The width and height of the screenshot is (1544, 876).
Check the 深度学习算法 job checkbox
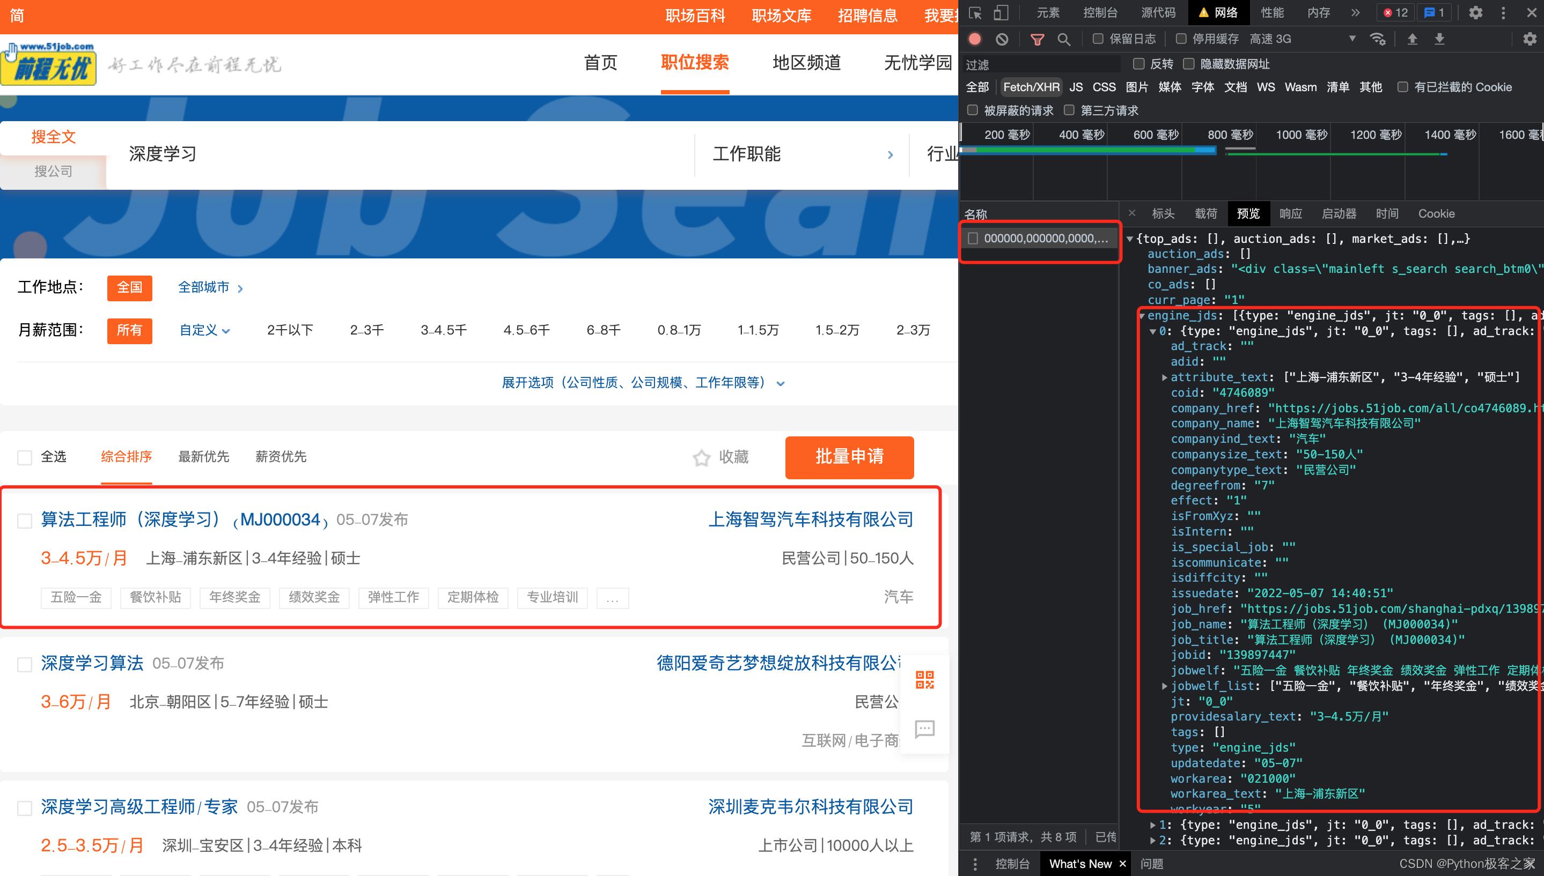click(25, 664)
